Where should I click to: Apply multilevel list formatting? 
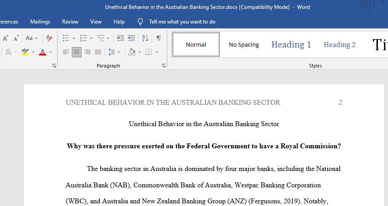tap(101, 38)
